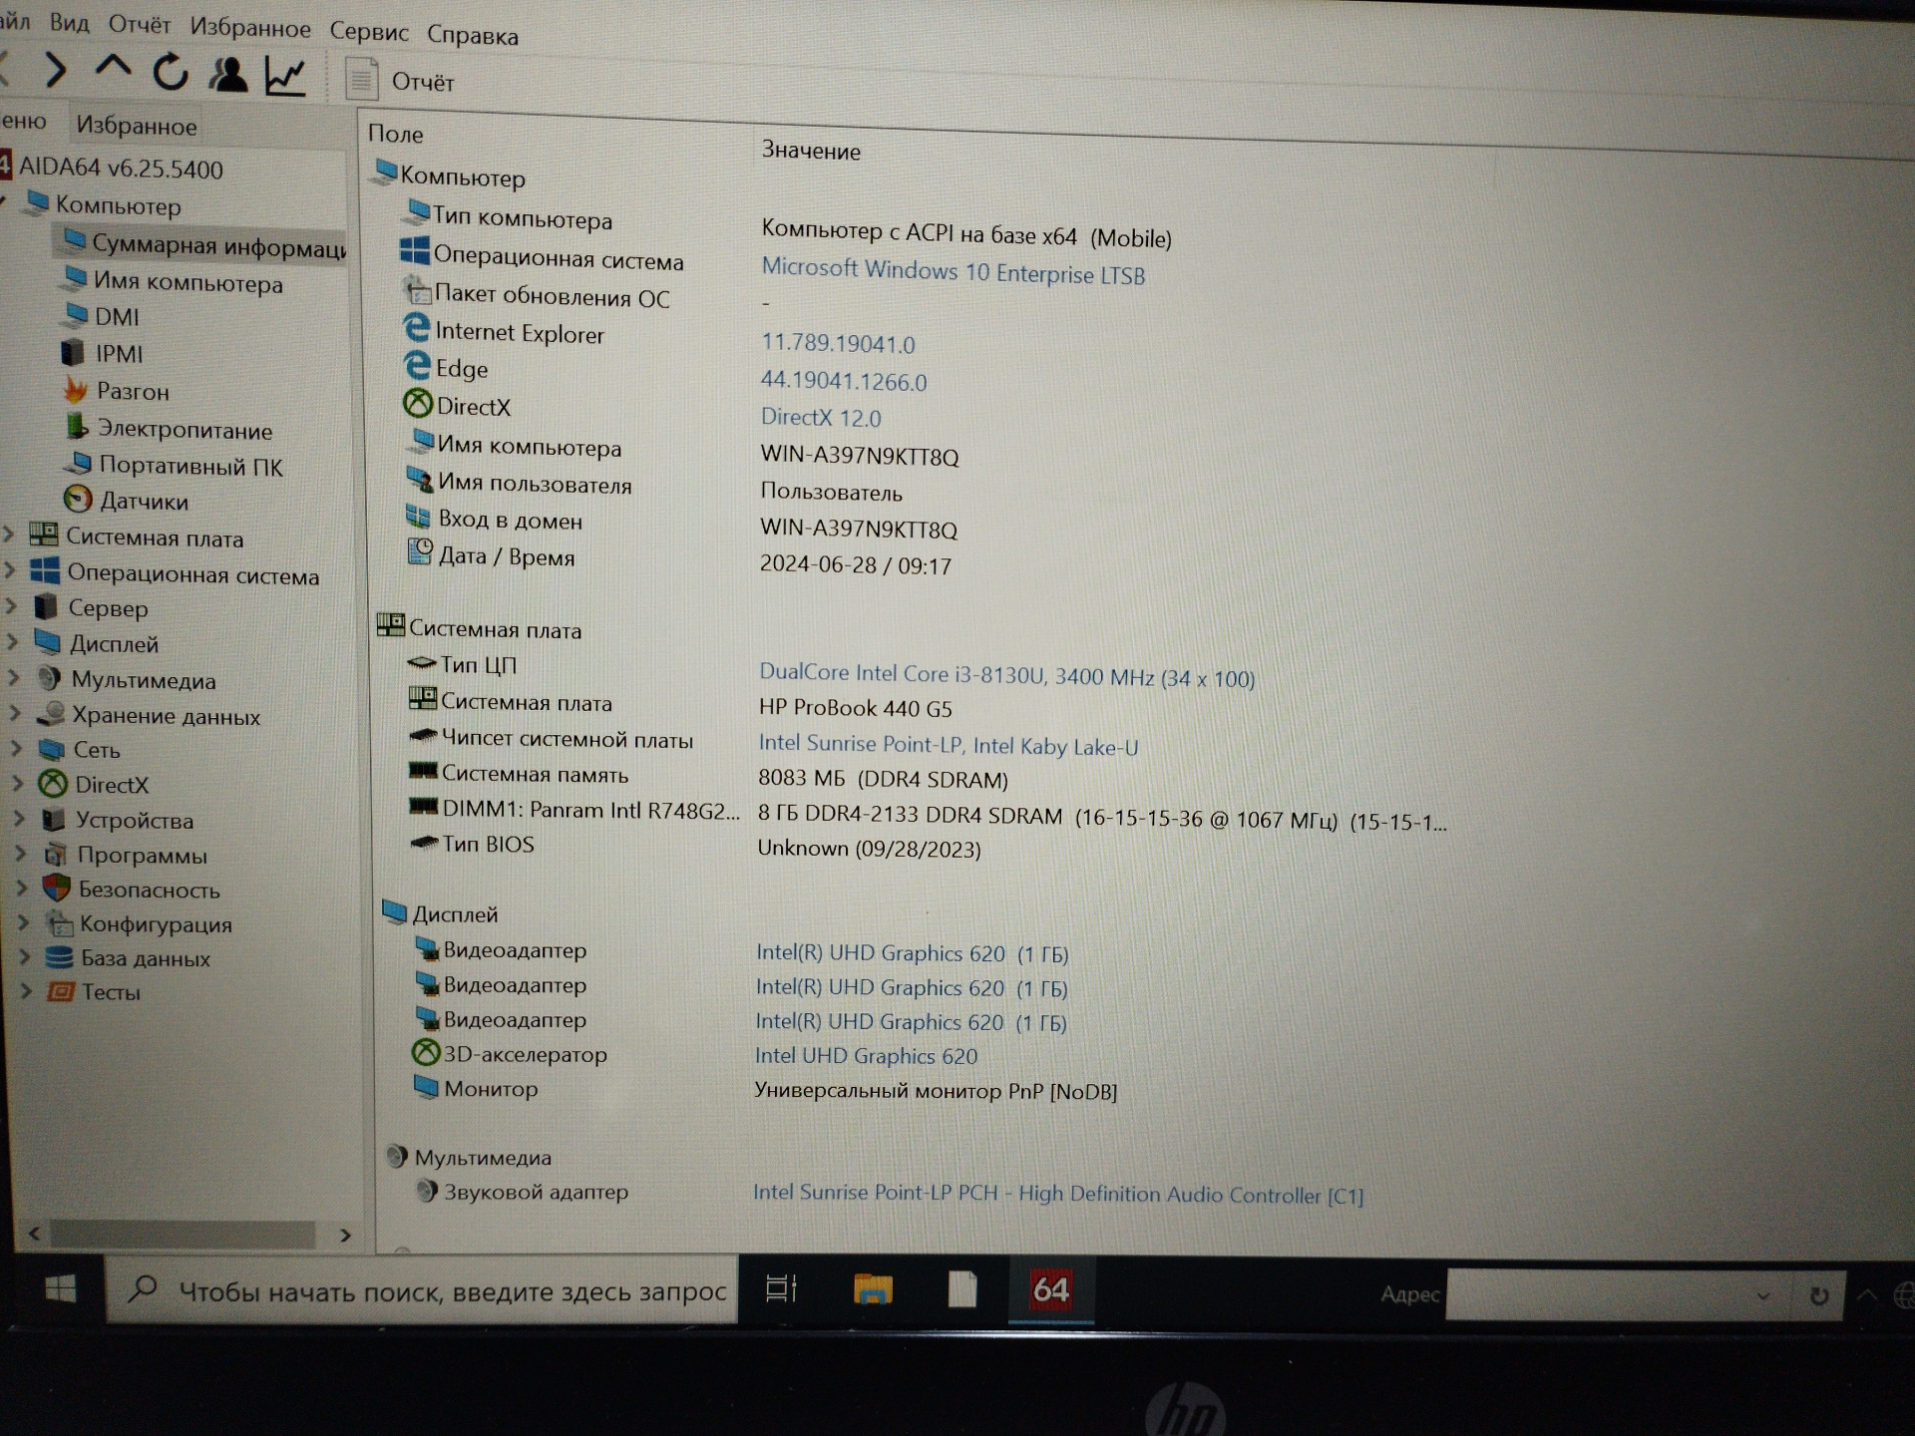This screenshot has width=1915, height=1436.
Task: Click the AIDA64 taskbar icon
Action: pos(1050,1289)
